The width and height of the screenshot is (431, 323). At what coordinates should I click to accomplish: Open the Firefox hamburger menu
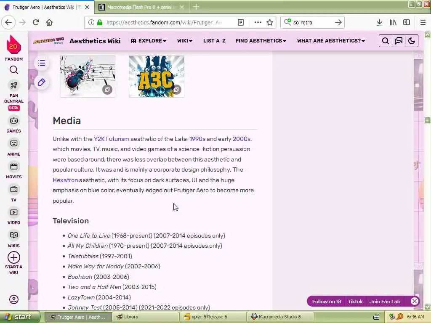[423, 22]
